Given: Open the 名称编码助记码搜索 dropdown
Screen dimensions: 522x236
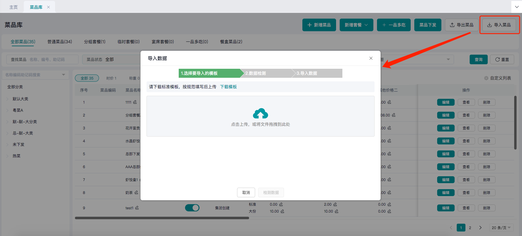Looking at the screenshot, I should (36, 75).
